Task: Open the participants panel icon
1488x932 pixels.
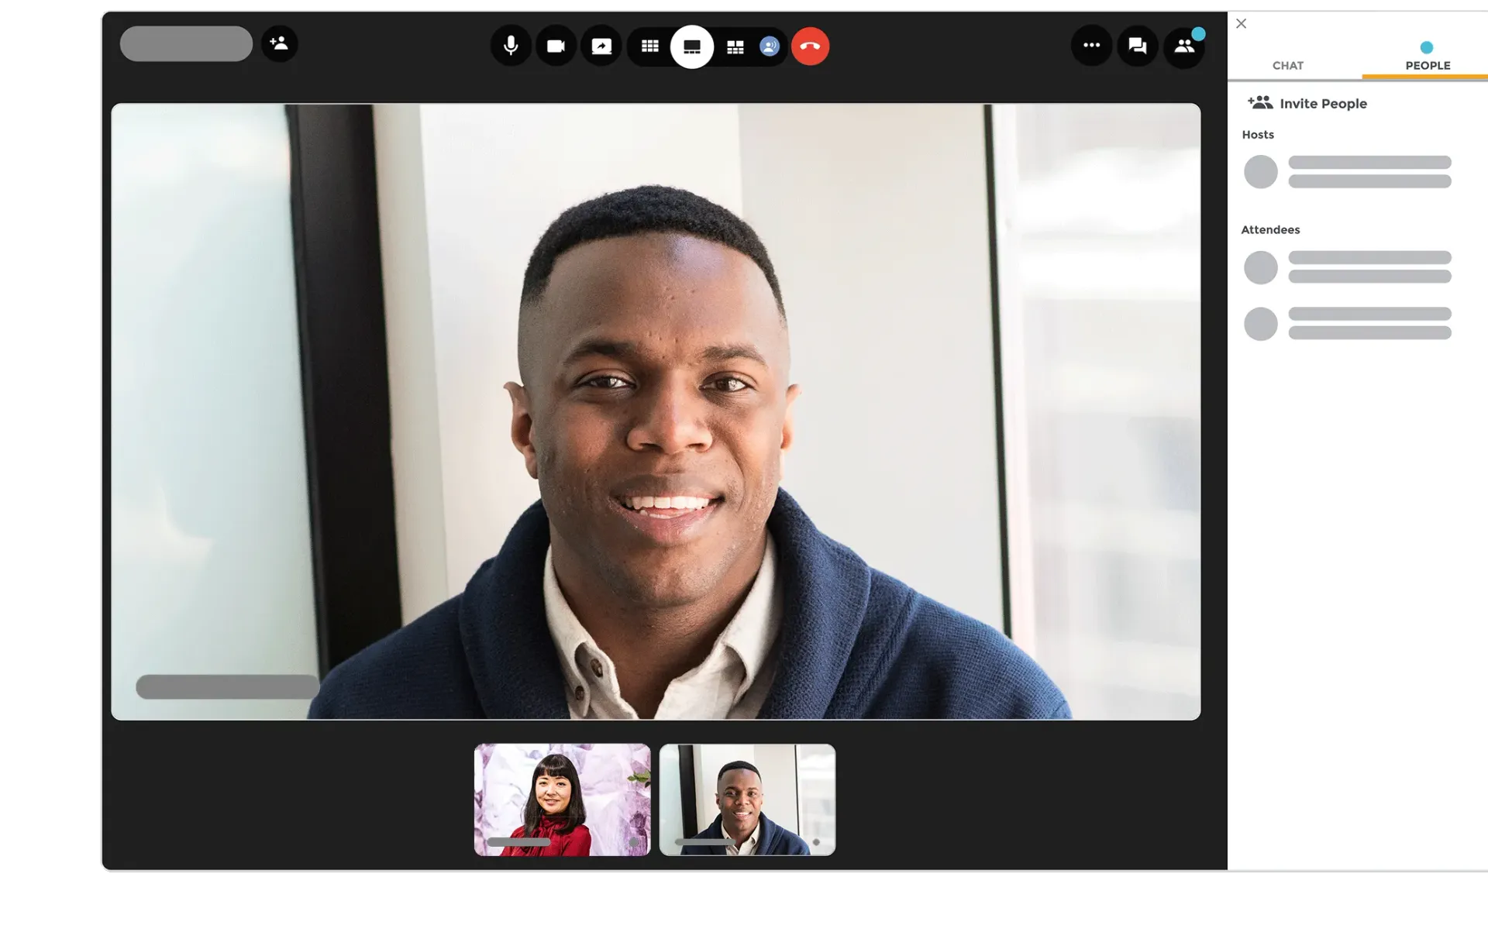Action: [1183, 46]
